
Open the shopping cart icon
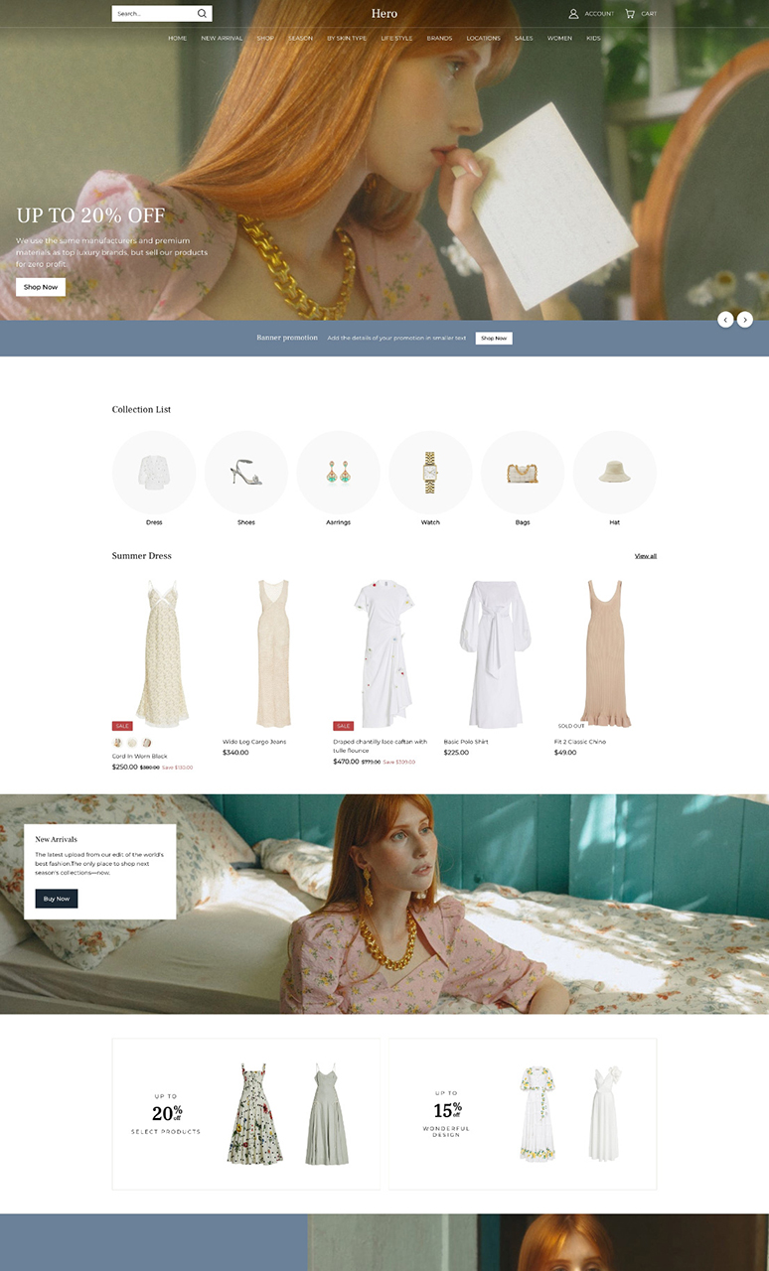click(x=630, y=14)
